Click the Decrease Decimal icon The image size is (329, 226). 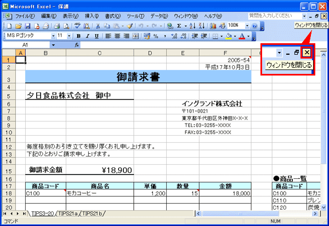pyautogui.click(x=183, y=36)
